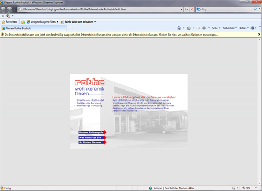This screenshot has width=262, height=191.
Task: Expand the address bar history dropdown
Action: [x=182, y=9]
